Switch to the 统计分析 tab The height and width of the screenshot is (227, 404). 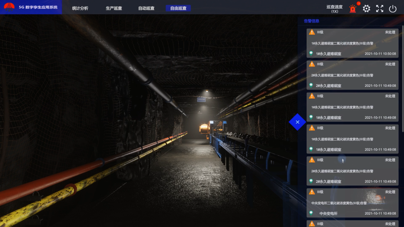tap(80, 8)
